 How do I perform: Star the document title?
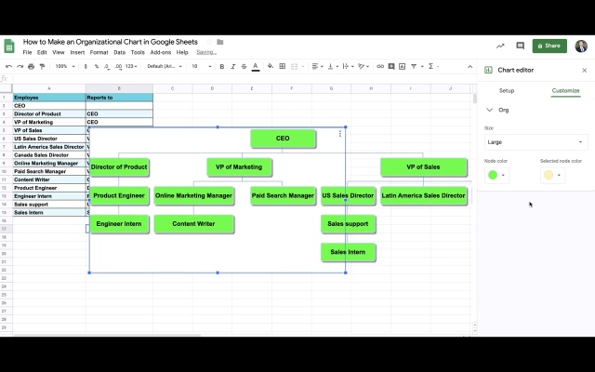[209, 42]
